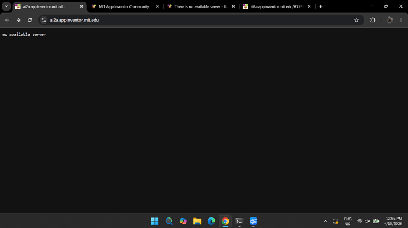Switch to the ai2a.appinventor.mit.edu/#353 tab

coord(277,6)
